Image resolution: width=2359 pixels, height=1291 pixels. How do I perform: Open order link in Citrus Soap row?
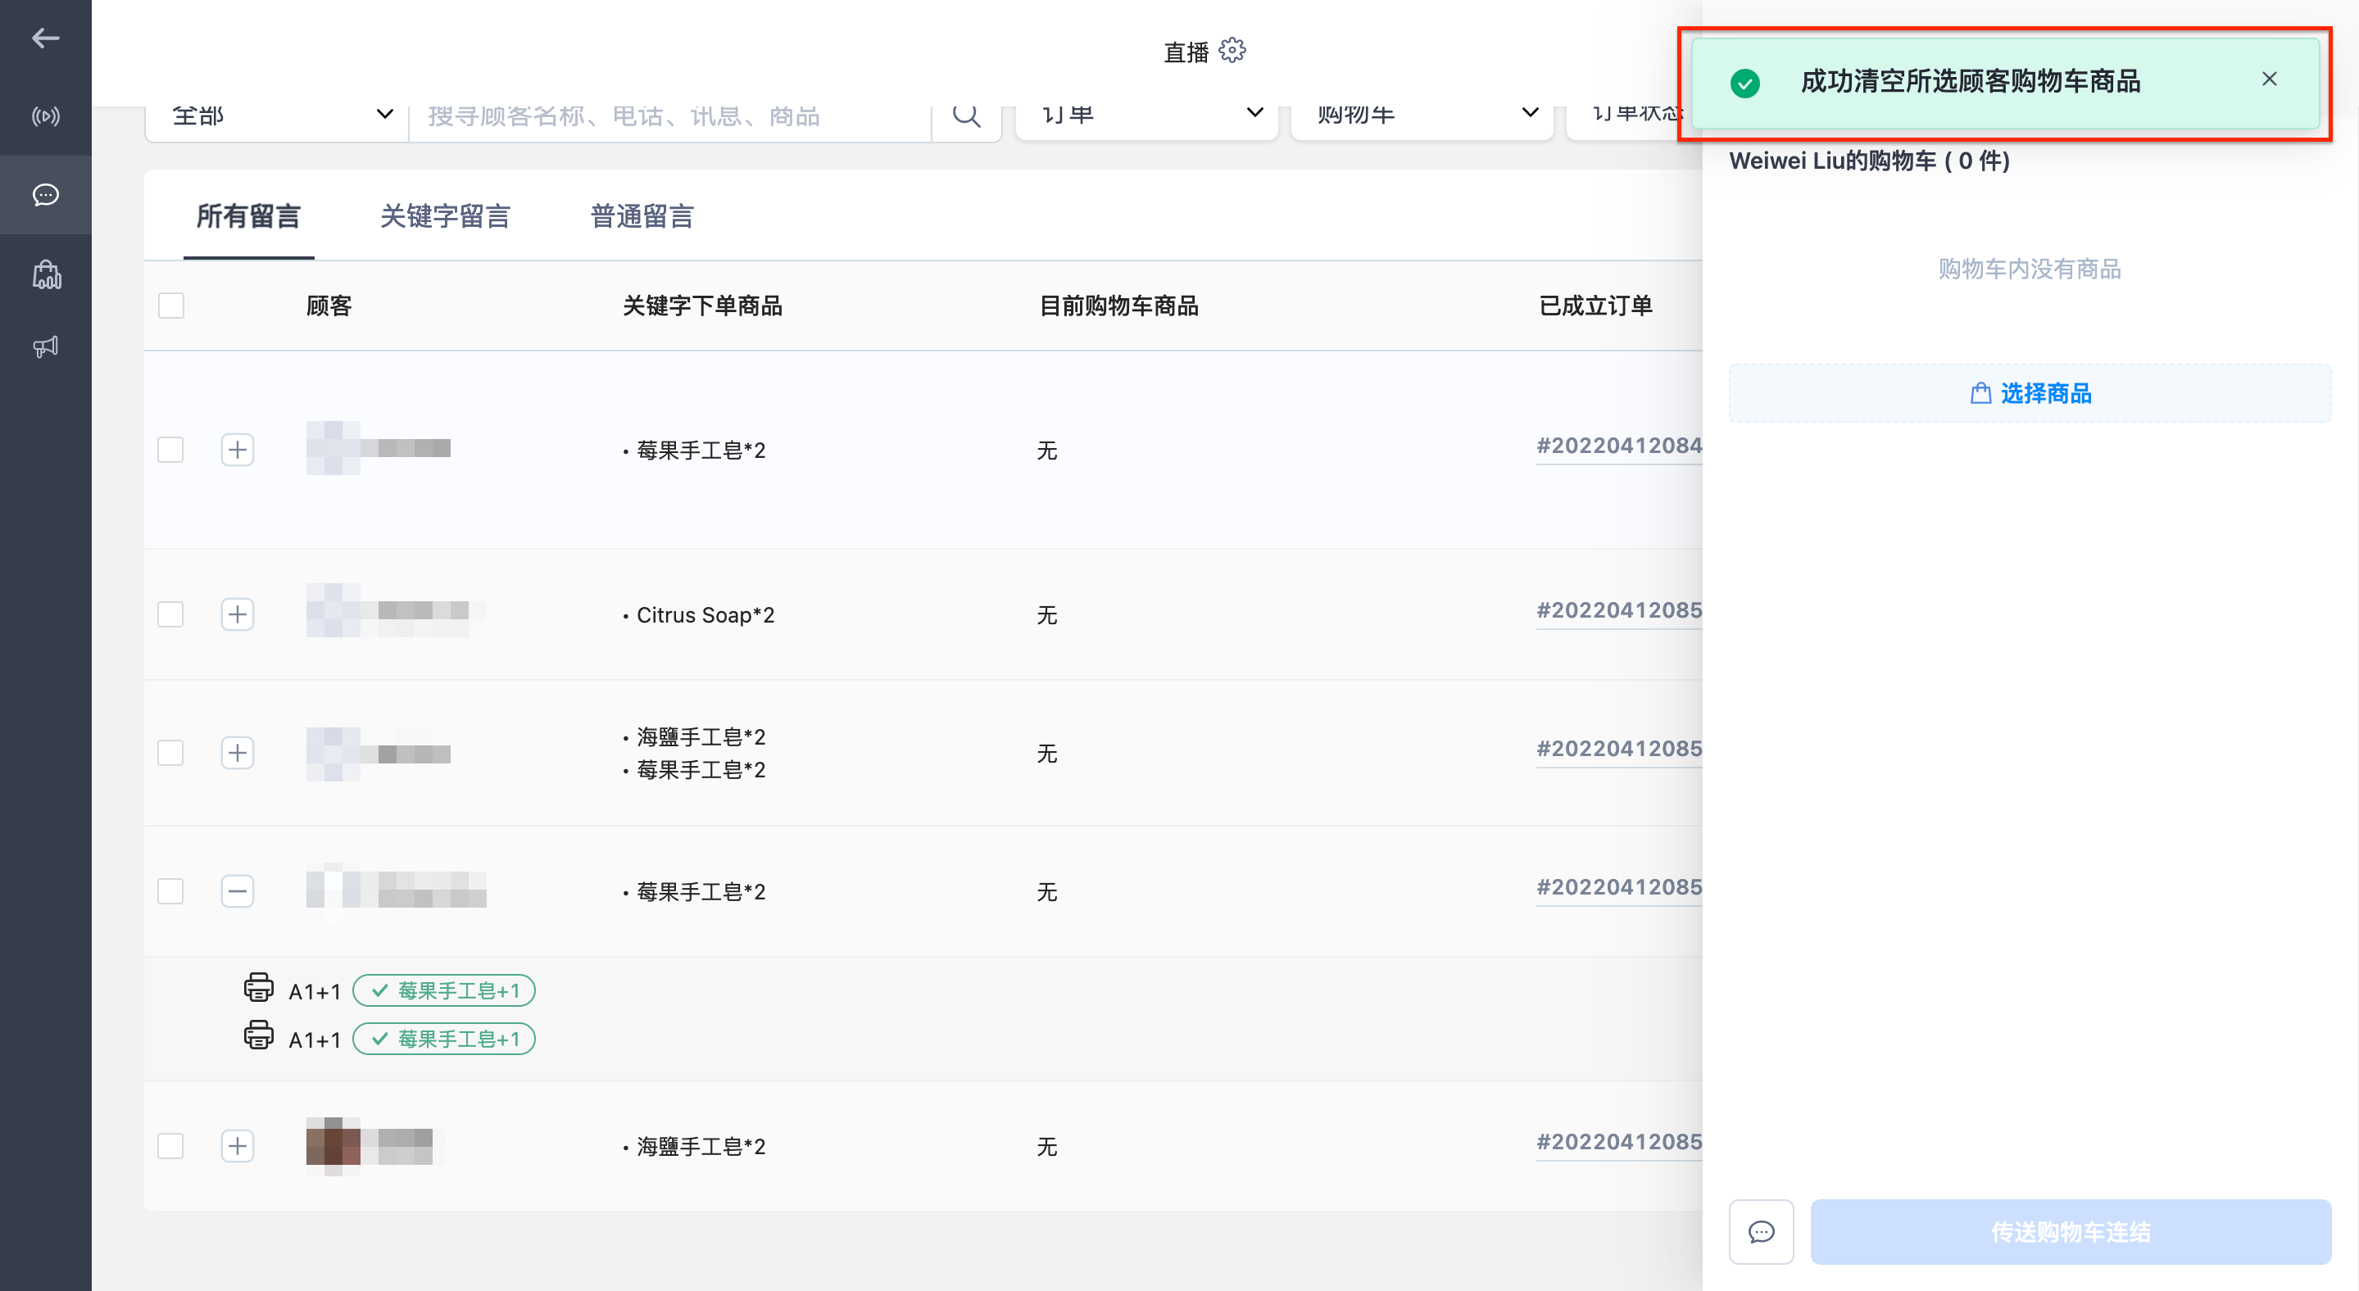pyautogui.click(x=1619, y=611)
